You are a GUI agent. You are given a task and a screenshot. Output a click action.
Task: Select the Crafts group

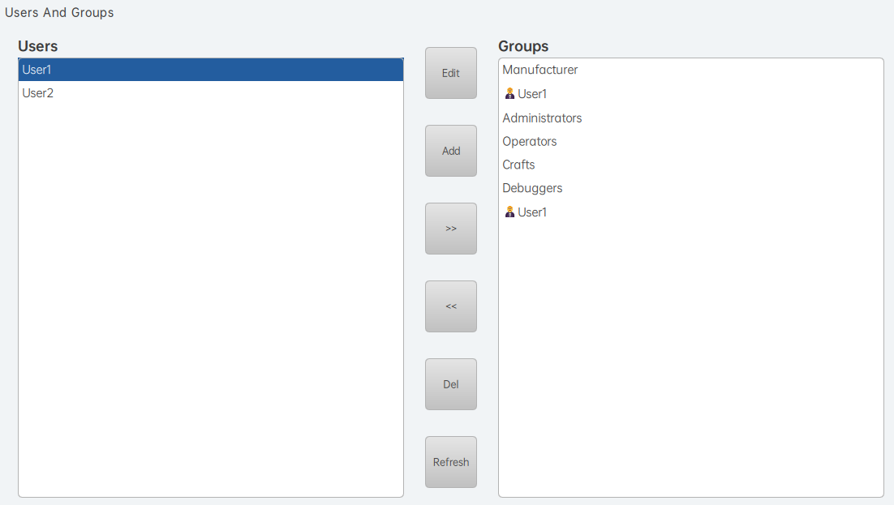[518, 165]
